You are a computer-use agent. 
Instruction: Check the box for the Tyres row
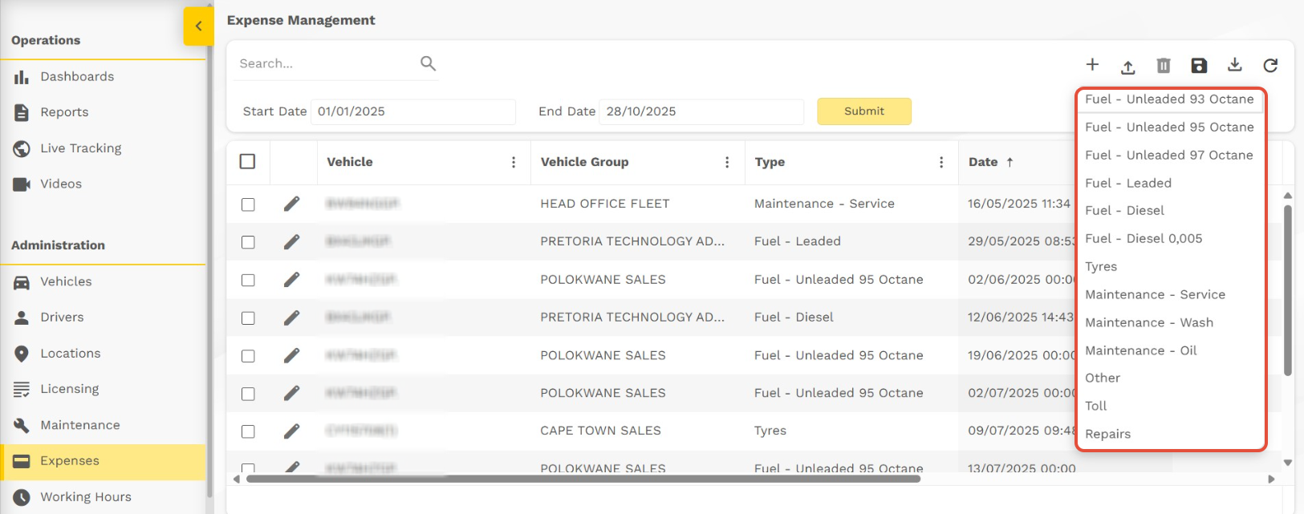point(248,431)
